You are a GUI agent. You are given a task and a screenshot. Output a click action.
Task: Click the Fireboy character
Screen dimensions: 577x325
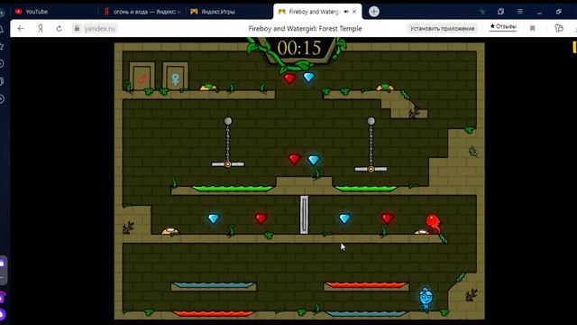433,224
